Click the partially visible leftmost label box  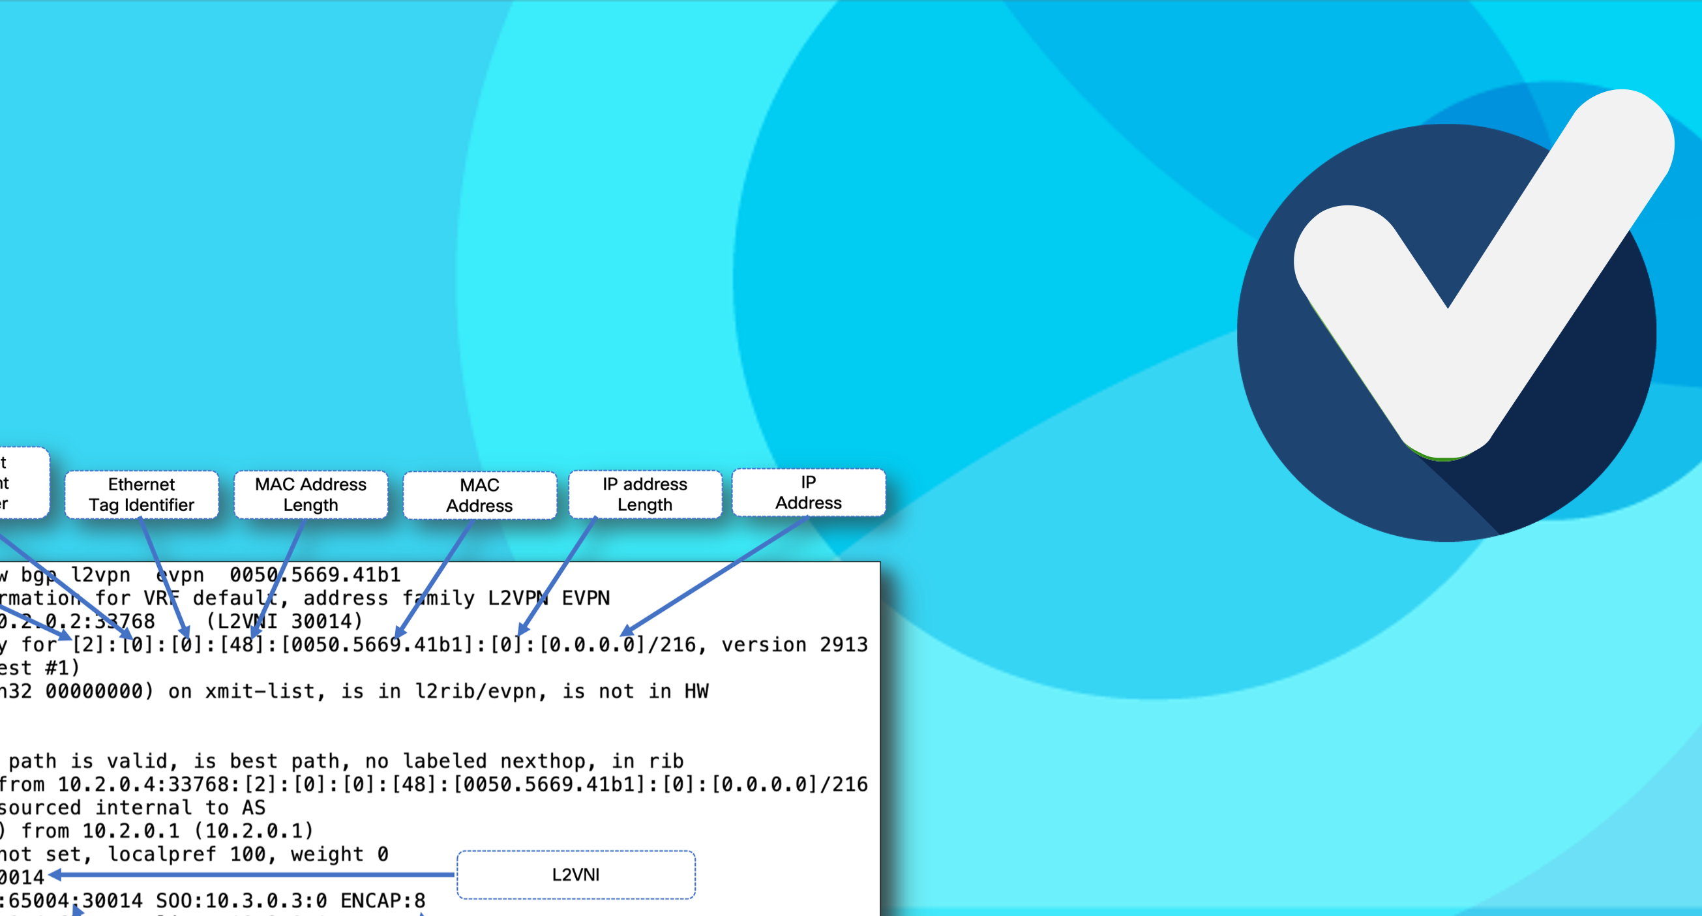tap(23, 482)
